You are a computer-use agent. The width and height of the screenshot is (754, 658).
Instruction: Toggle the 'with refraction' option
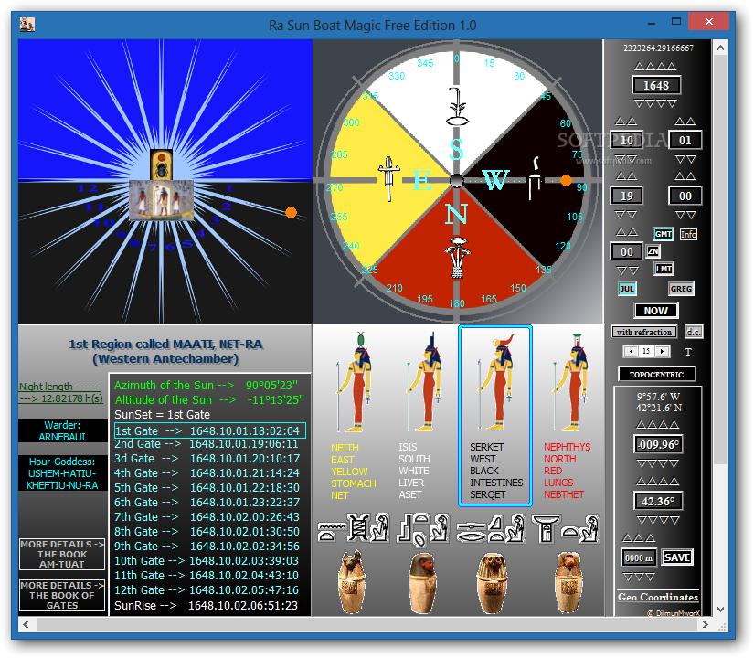[x=644, y=333]
